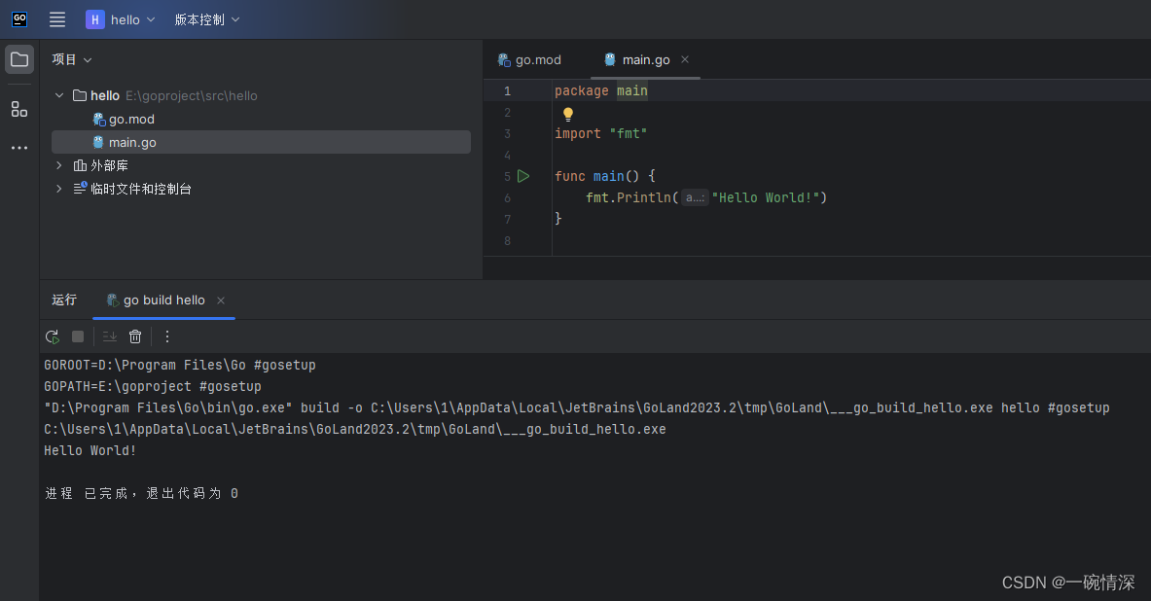
Task: Click the go.exe build command line
Action: 577,407
